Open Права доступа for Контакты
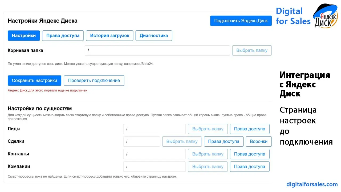 [x=250, y=154]
